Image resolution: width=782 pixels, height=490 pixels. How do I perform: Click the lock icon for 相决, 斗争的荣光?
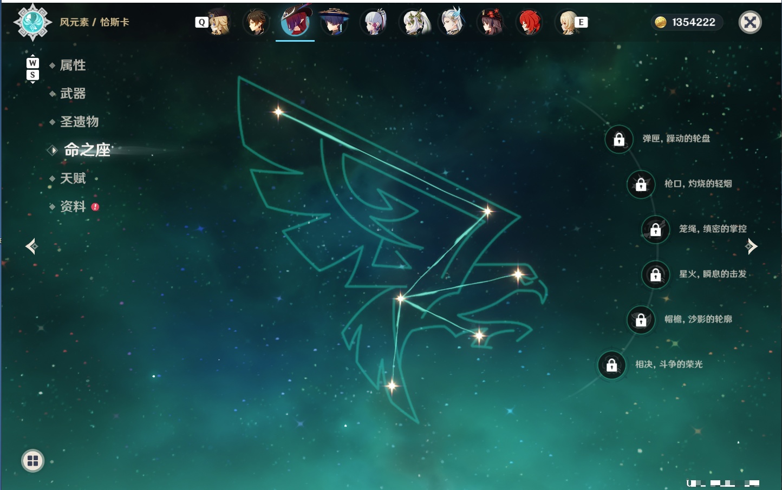pyautogui.click(x=612, y=365)
